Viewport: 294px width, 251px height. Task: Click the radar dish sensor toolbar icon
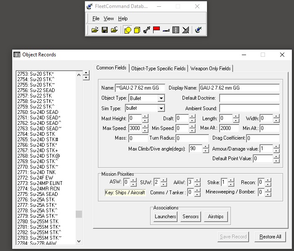(185, 30)
